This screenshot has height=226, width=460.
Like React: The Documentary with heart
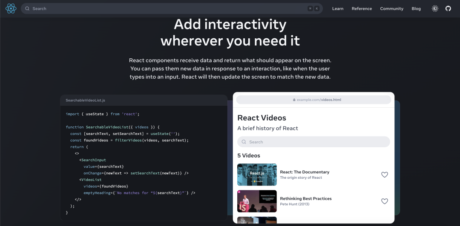[385, 175]
